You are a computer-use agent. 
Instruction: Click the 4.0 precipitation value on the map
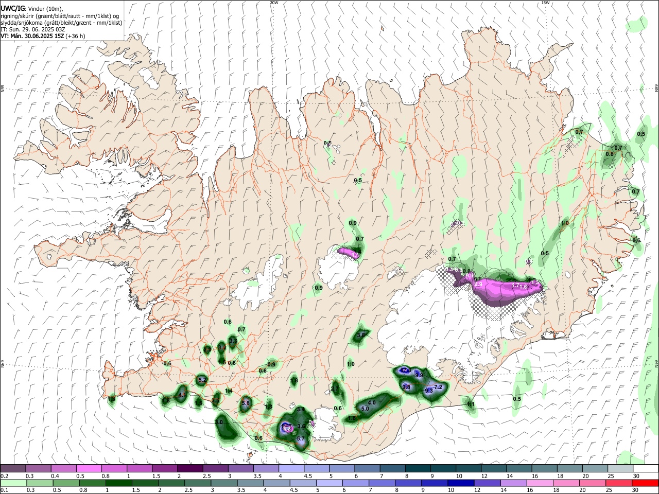[x=372, y=402]
